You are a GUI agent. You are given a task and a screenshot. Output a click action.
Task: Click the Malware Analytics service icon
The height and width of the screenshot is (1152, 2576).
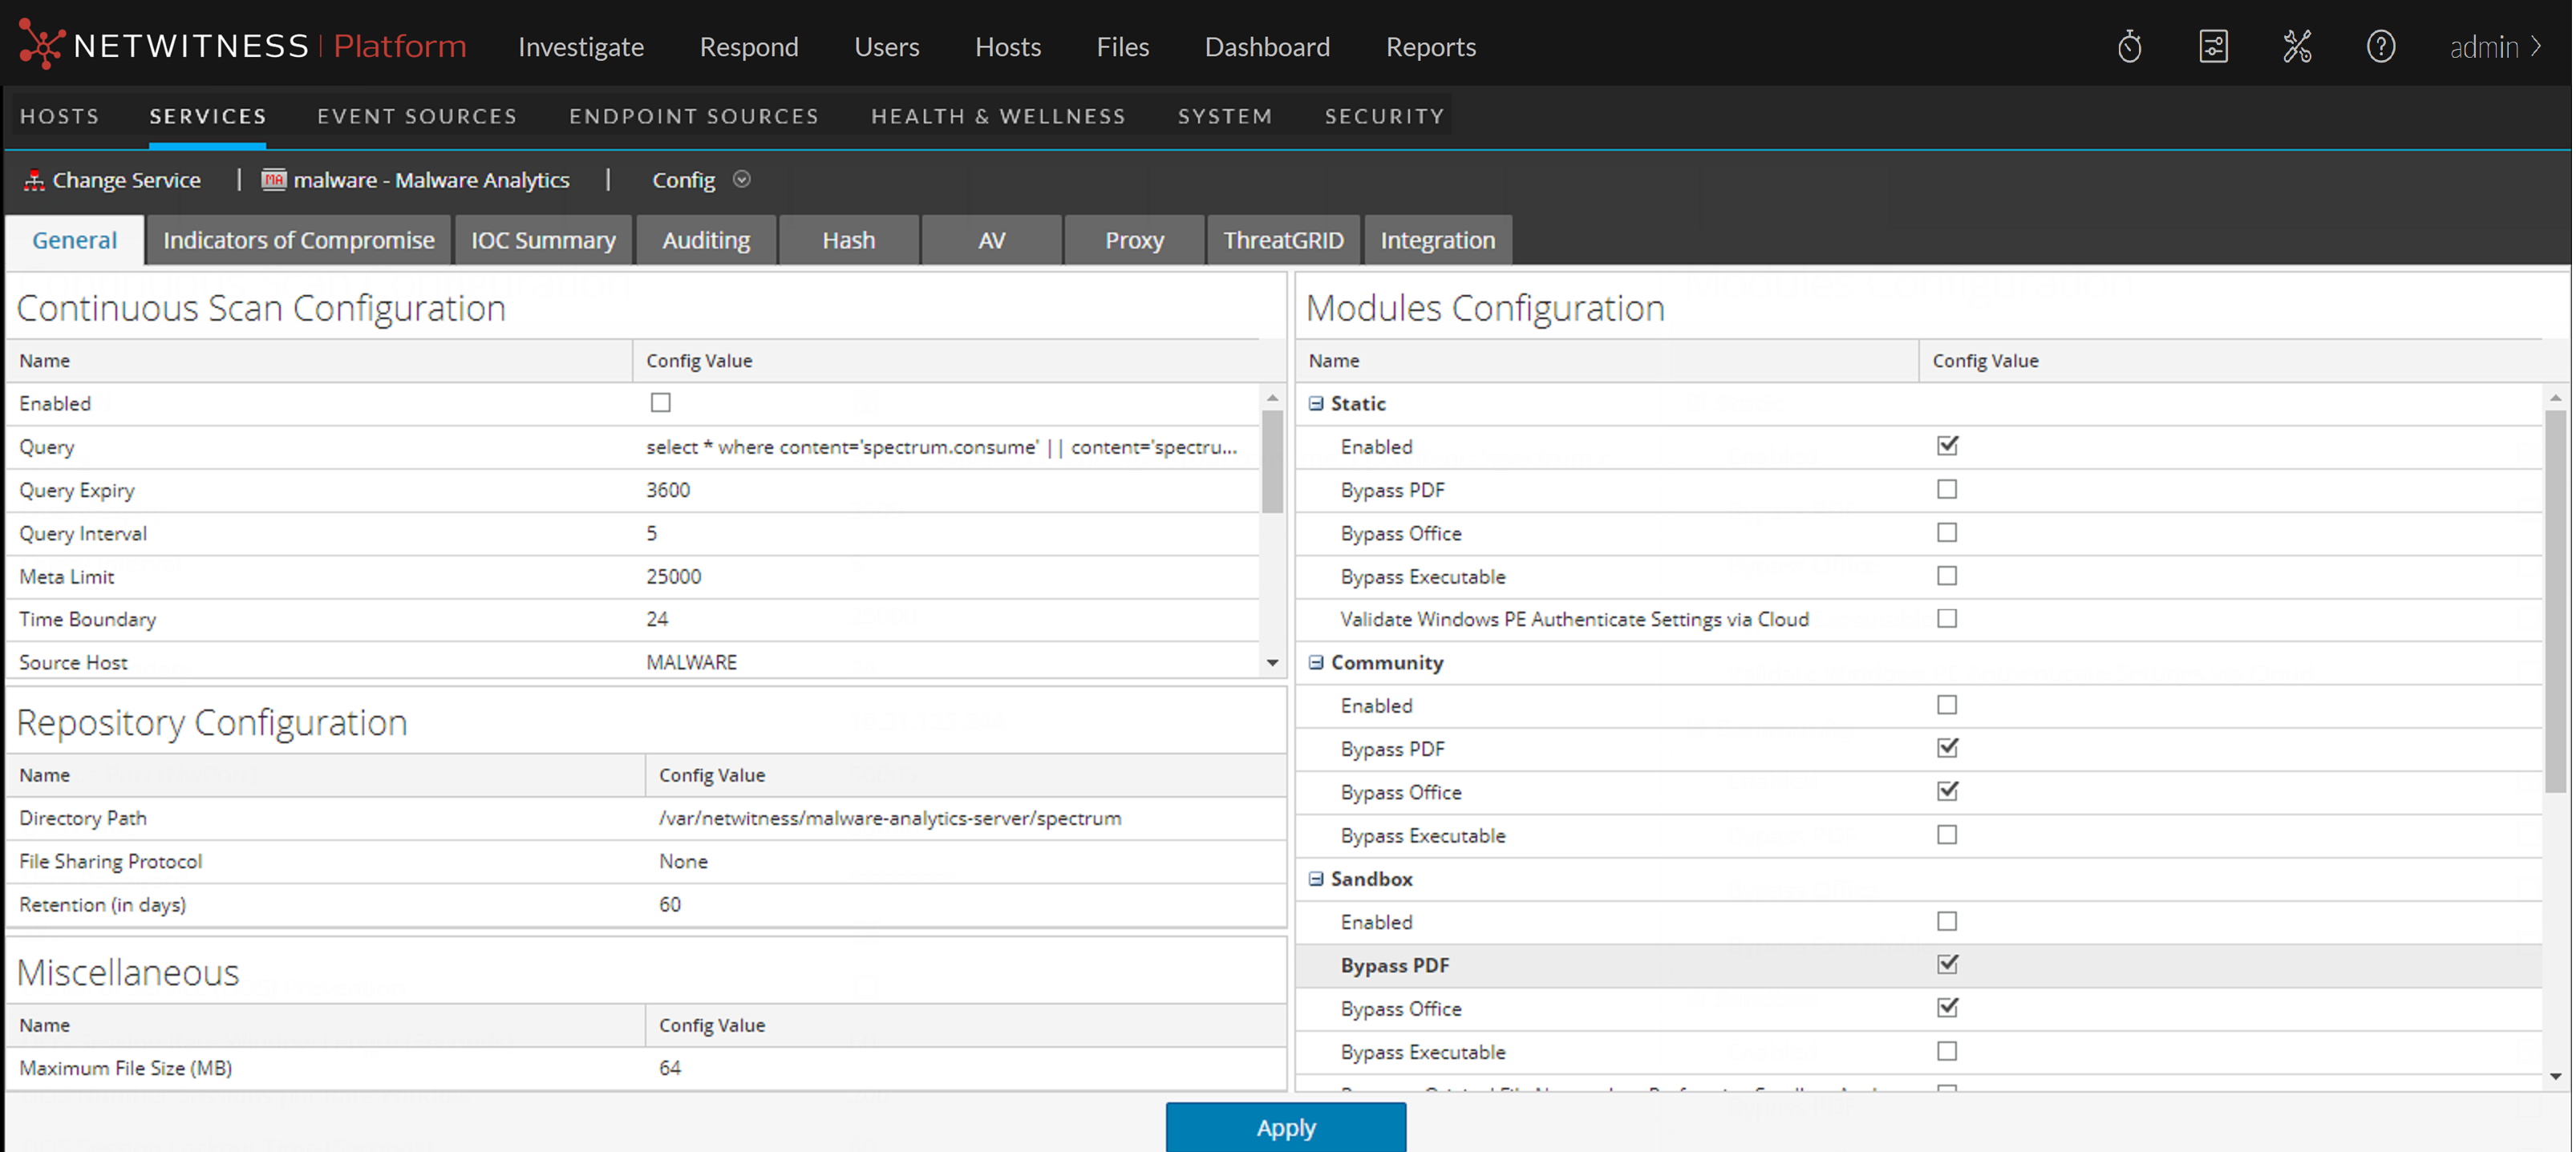(x=273, y=180)
